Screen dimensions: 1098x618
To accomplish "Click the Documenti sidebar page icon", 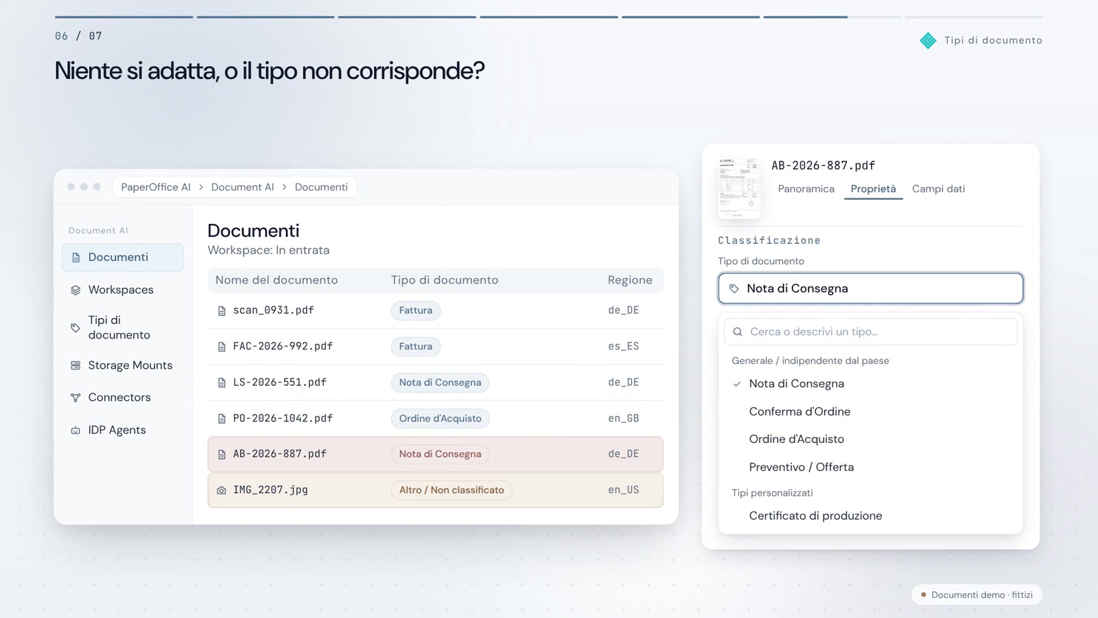I will click(x=76, y=257).
